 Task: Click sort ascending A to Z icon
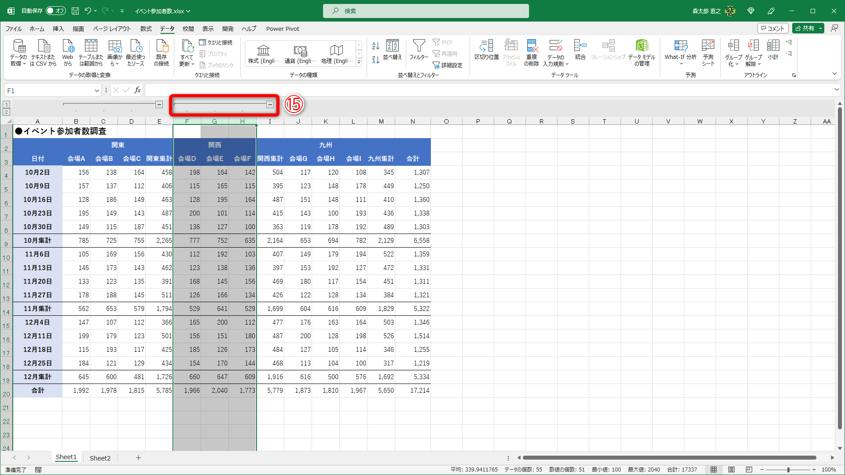pos(375,46)
